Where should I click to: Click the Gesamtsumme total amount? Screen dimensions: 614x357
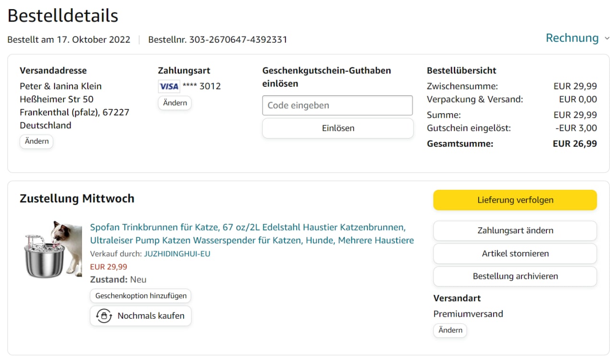pyautogui.click(x=575, y=144)
